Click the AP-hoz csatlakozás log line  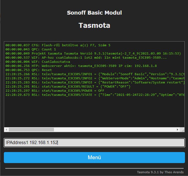coord(86,58)
